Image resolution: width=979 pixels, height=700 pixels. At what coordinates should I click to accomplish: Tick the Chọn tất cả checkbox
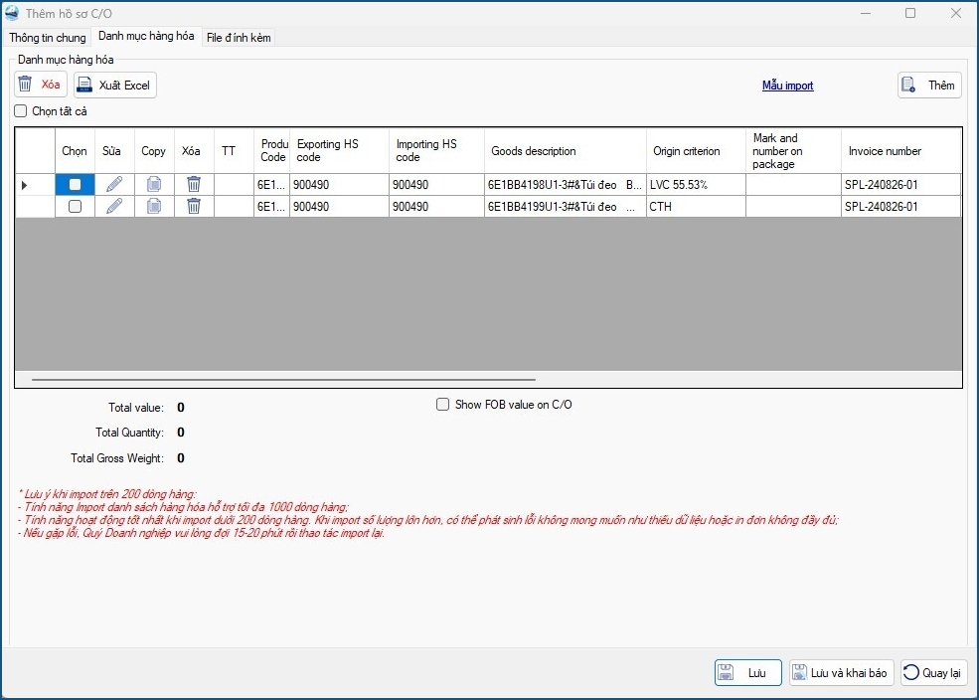coord(21,111)
